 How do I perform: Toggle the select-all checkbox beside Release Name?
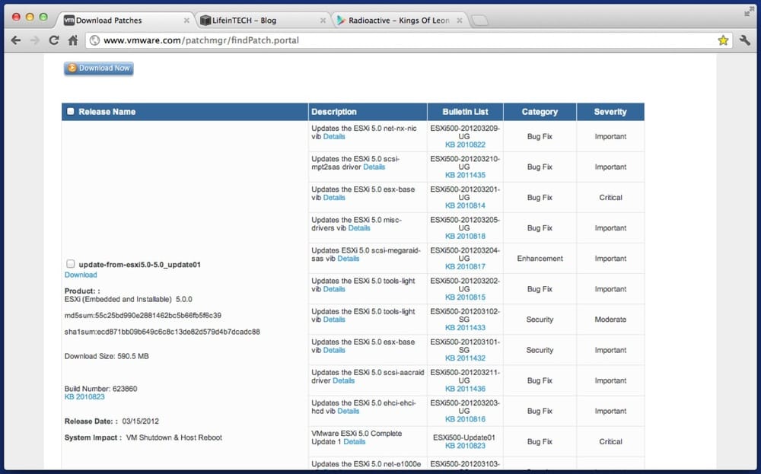[x=71, y=112]
